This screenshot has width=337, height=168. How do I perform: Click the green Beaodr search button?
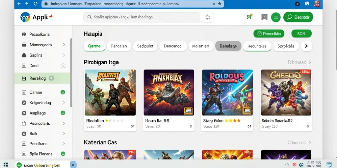[x=298, y=17]
